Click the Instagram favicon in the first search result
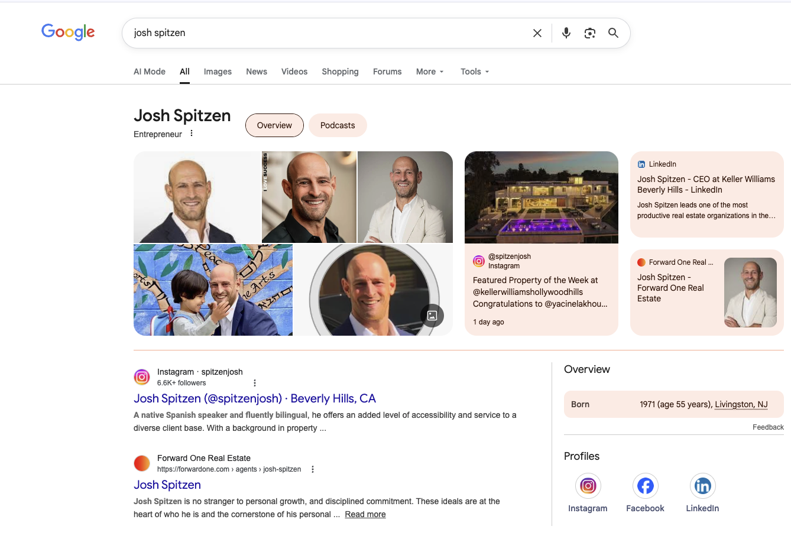This screenshot has width=791, height=539. 142,376
